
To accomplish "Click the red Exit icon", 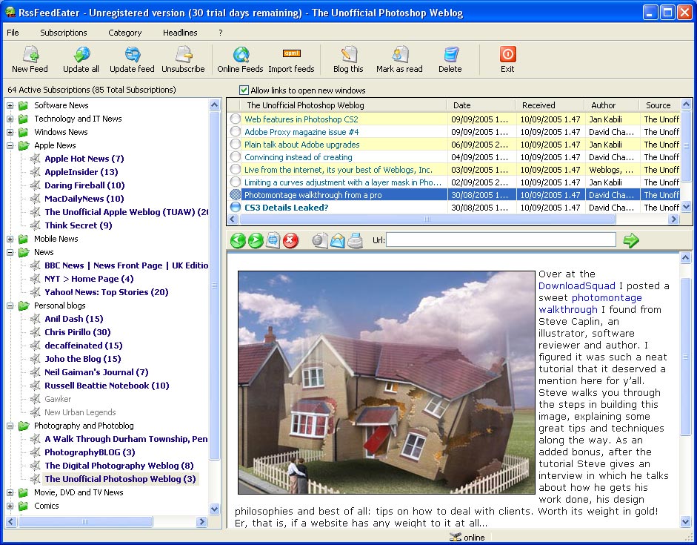I will click(507, 54).
